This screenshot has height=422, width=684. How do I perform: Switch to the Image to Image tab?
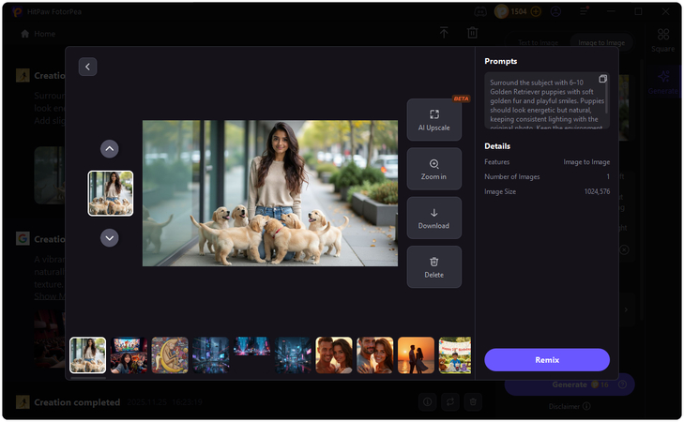(x=602, y=43)
